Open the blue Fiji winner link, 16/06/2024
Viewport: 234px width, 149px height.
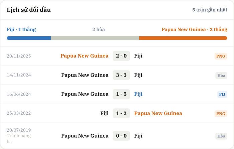click(138, 94)
